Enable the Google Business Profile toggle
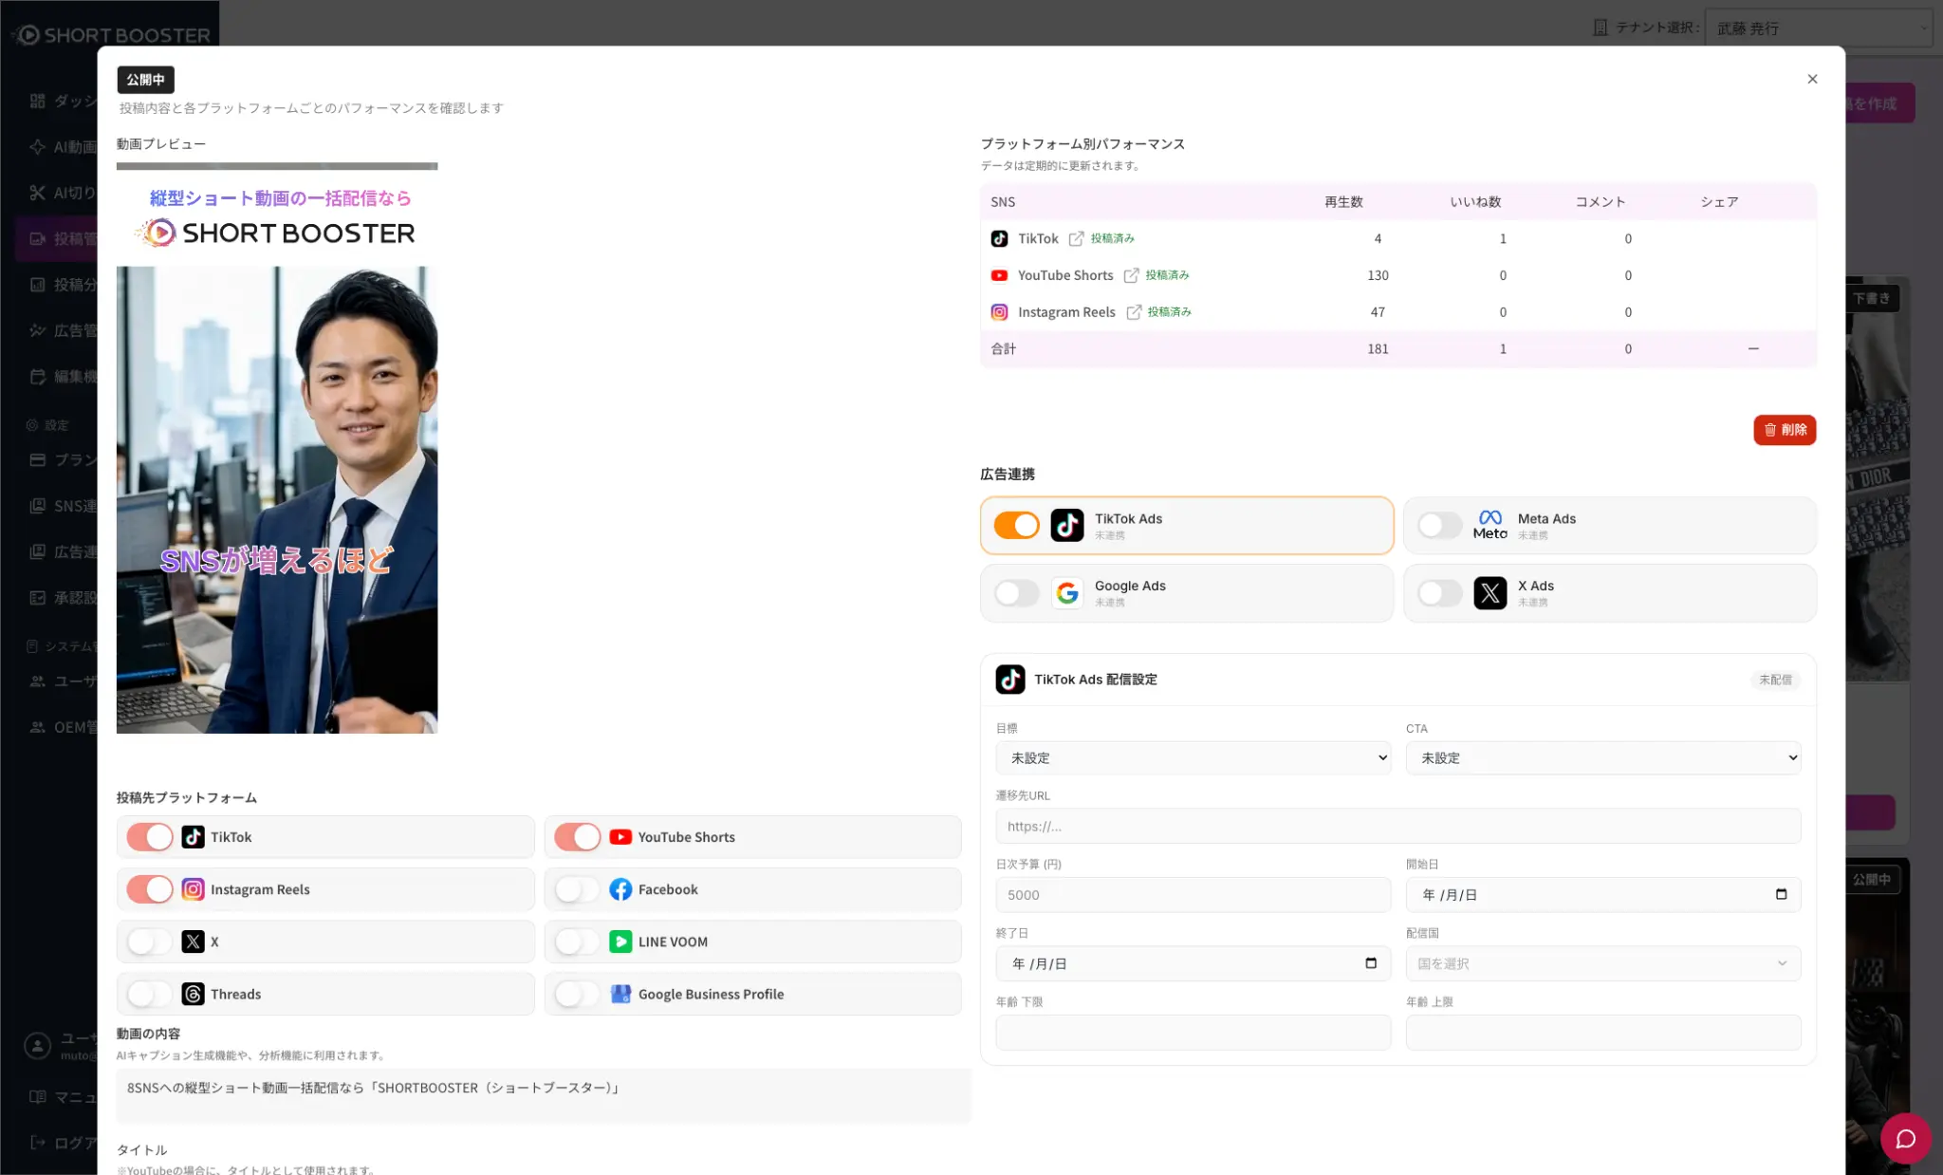The height and width of the screenshot is (1175, 1943). 578,994
